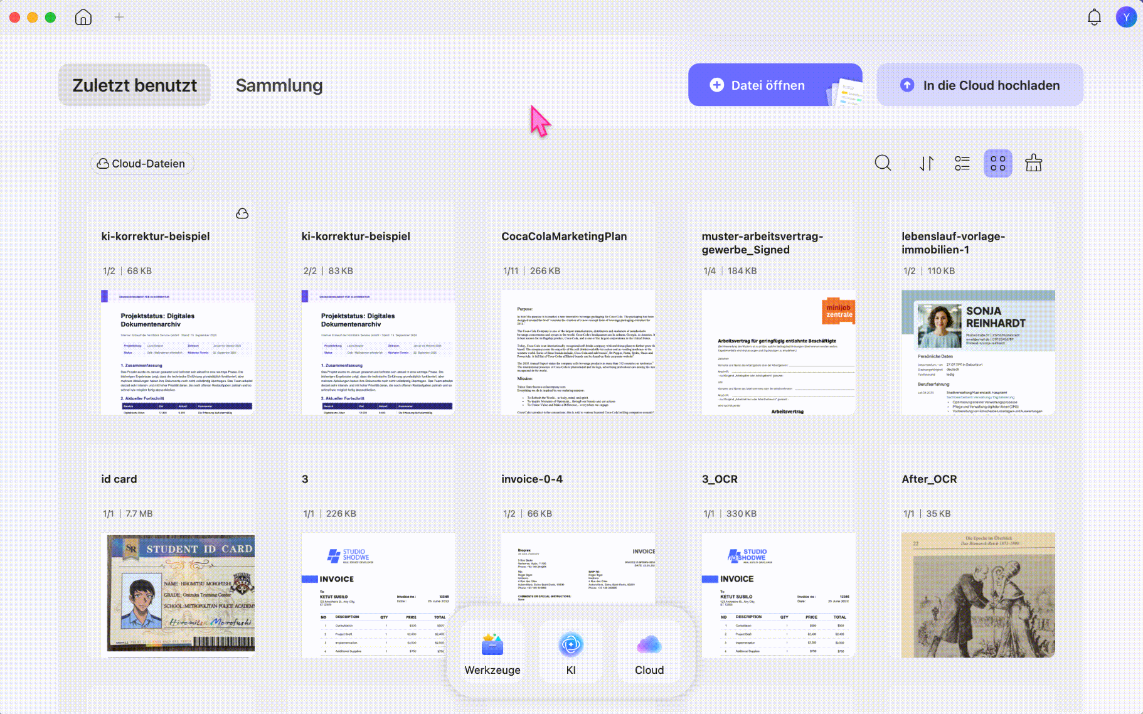1143x714 pixels.
Task: Open the 226 KB invoice thumbnail named 3
Action: 378,595
